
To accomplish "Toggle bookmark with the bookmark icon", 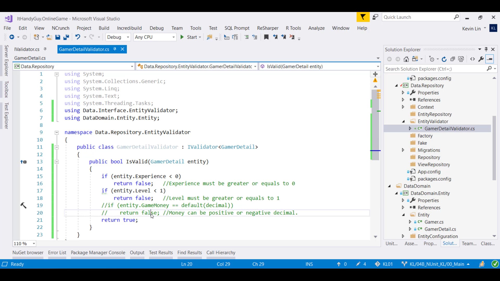I will [266, 37].
